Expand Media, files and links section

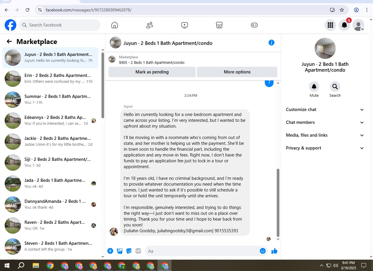[x=325, y=135]
